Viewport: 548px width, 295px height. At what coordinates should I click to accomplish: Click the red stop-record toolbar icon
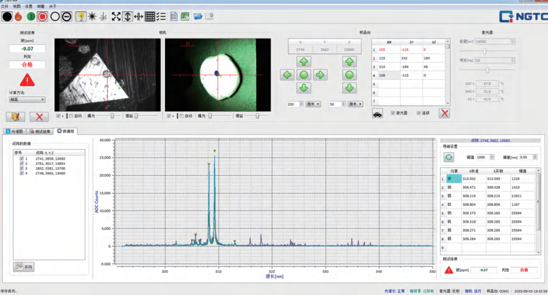click(x=42, y=16)
